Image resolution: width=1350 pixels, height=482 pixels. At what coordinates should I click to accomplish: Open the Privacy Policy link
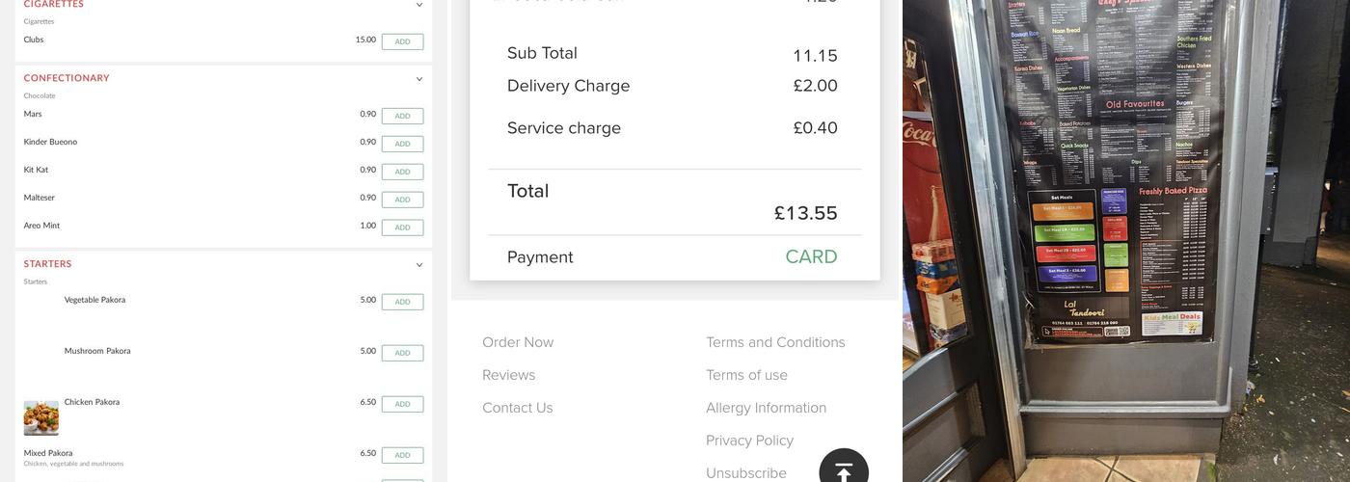pos(749,441)
